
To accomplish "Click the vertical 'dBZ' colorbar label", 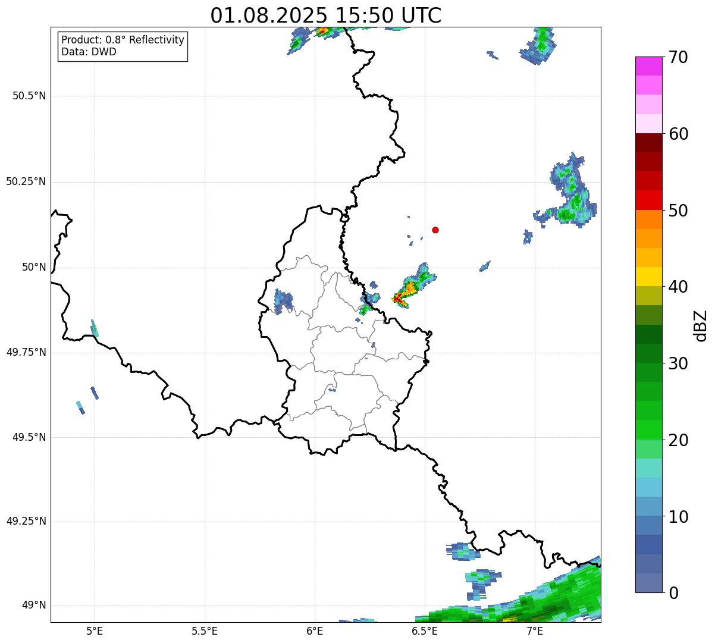I will (x=701, y=325).
